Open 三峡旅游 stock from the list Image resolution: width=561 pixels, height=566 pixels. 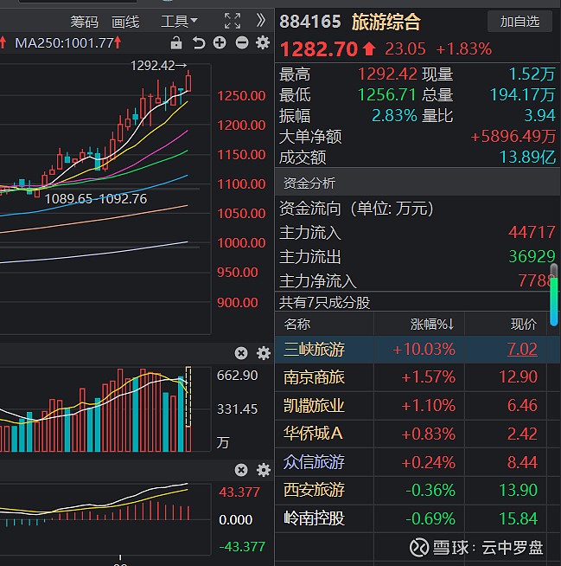[x=314, y=350]
